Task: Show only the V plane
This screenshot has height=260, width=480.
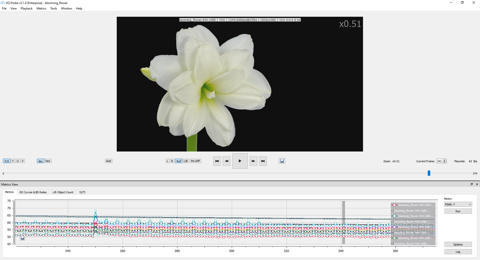Action: pyautogui.click(x=22, y=161)
